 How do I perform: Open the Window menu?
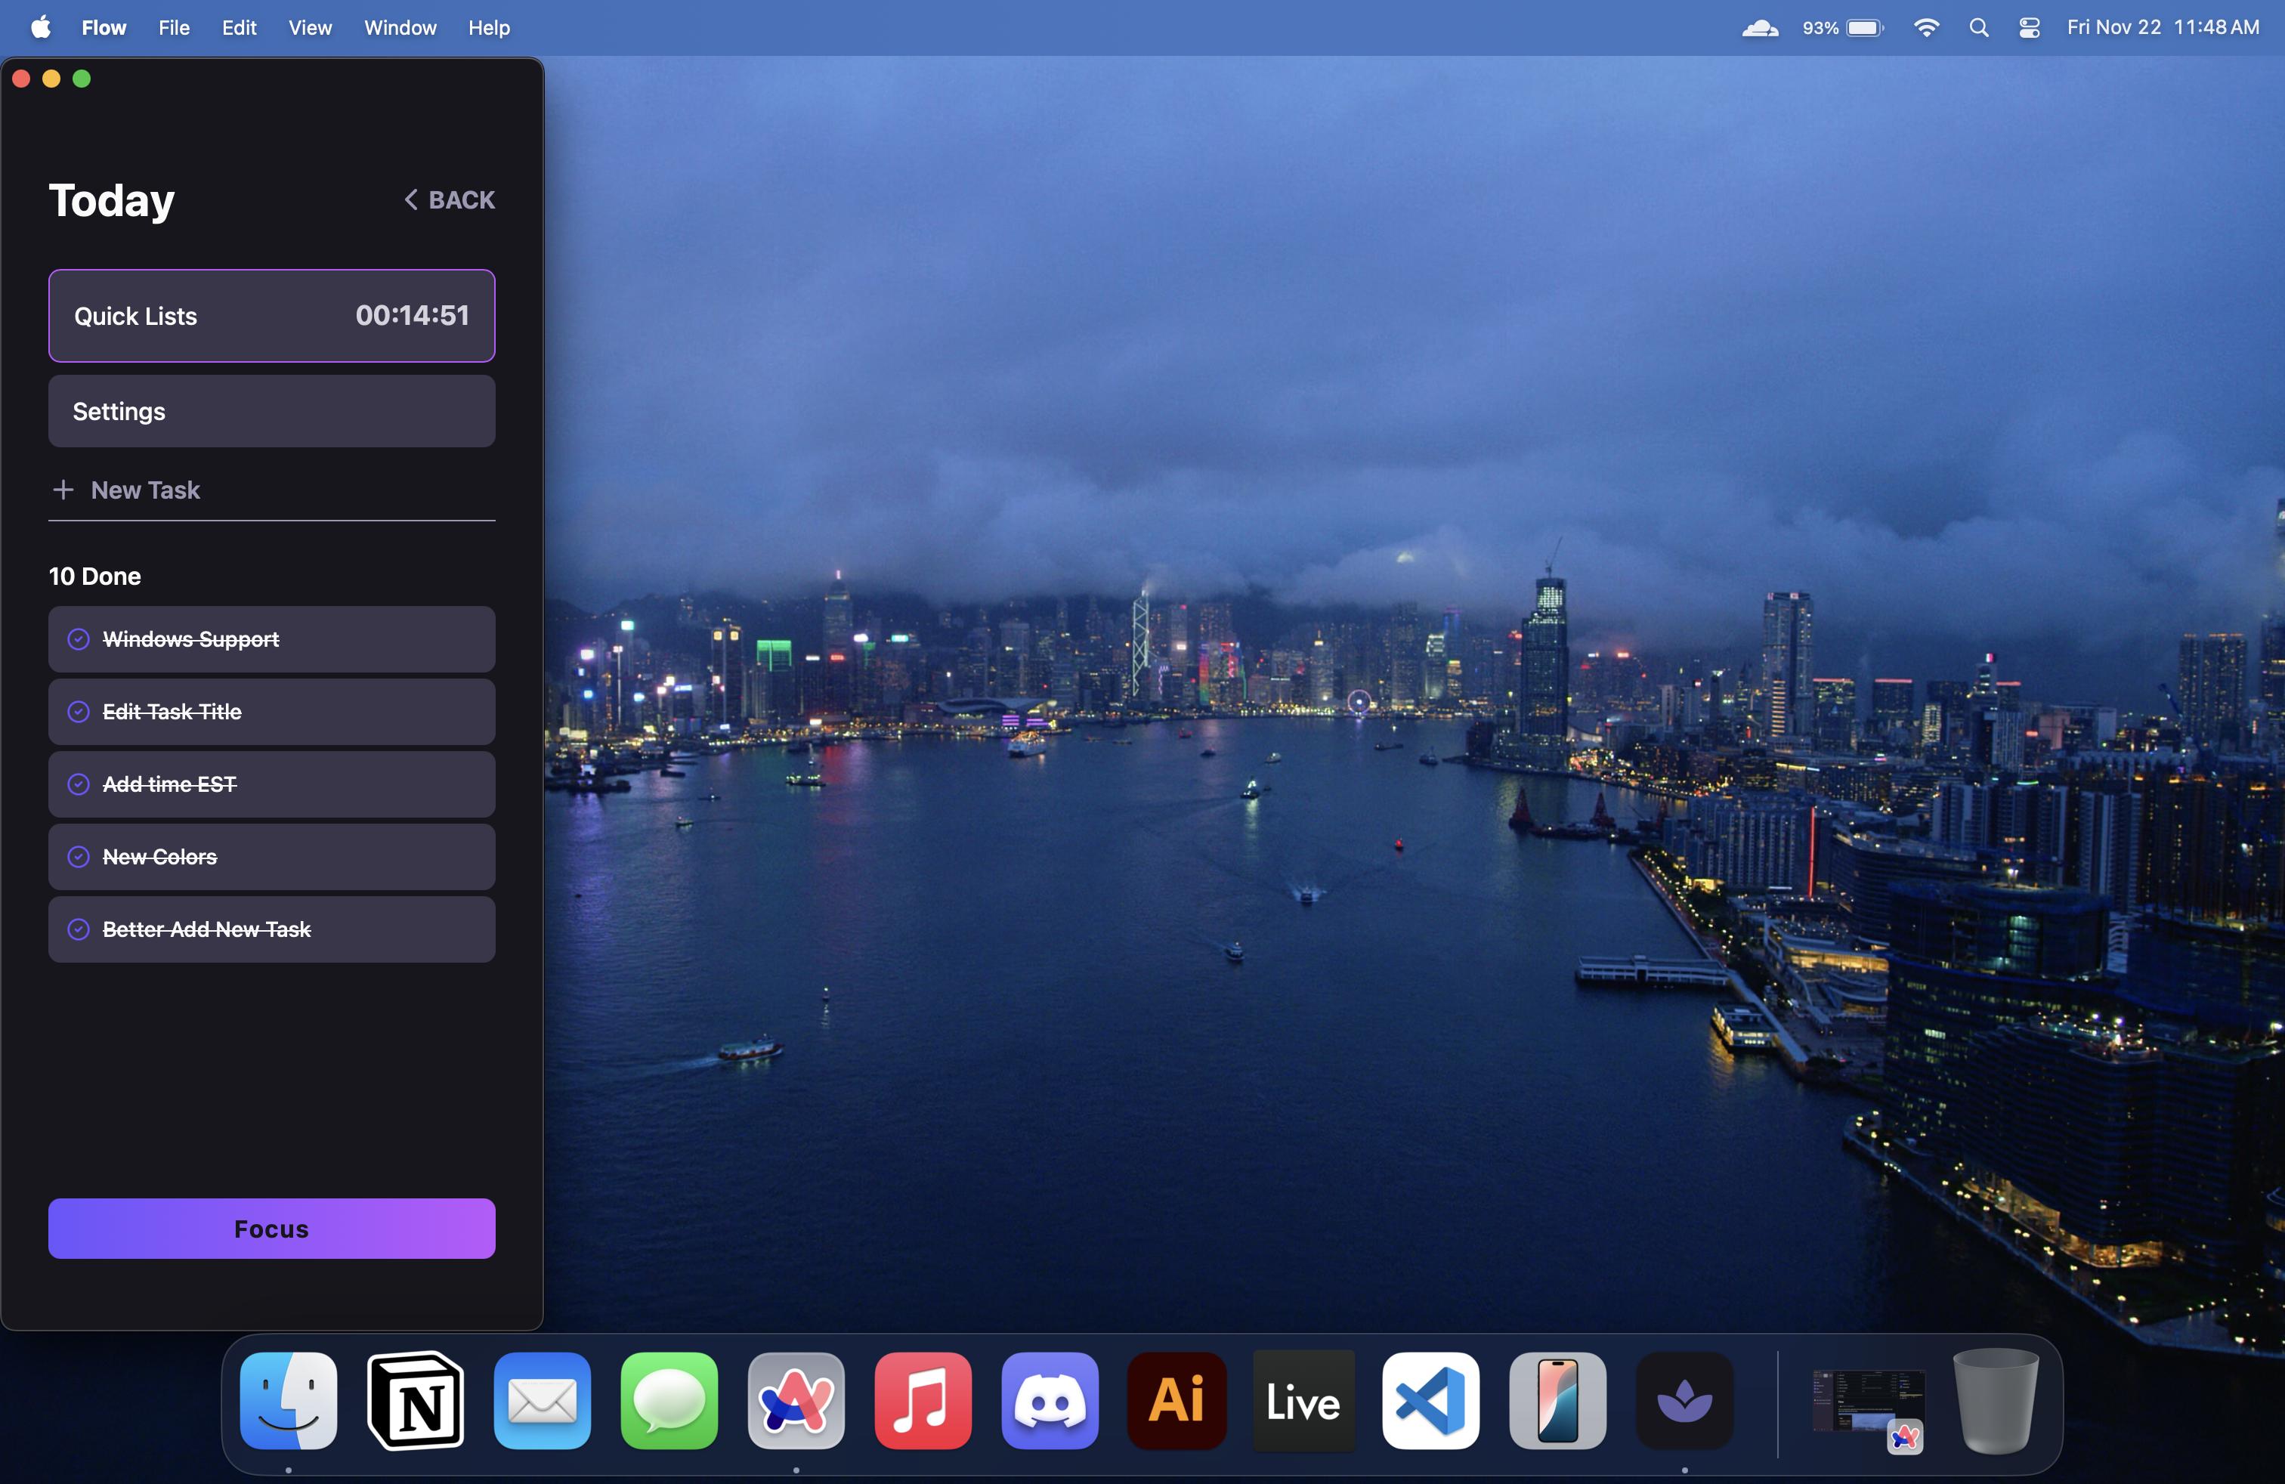(x=400, y=28)
